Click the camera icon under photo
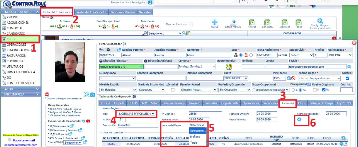The height and width of the screenshot is (147, 358). click(x=92, y=95)
